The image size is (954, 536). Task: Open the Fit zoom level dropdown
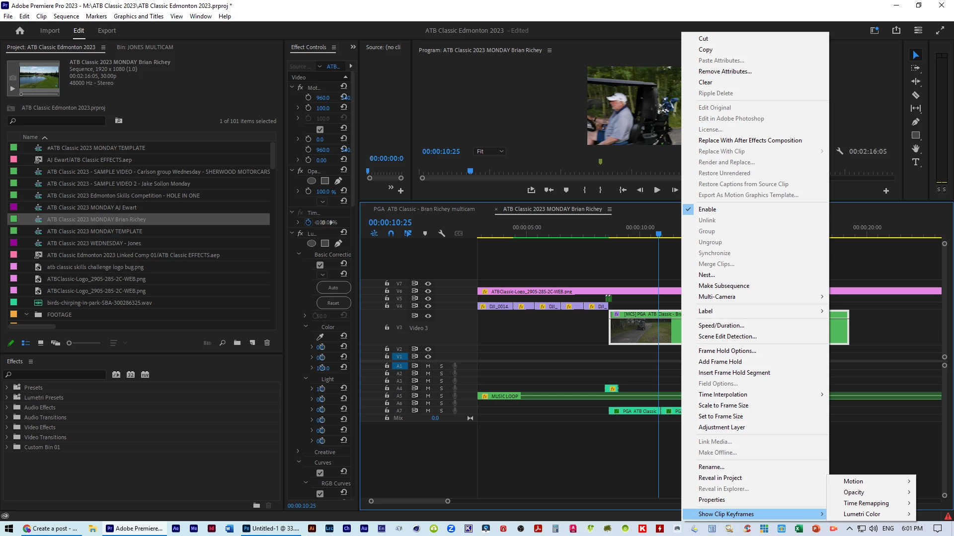pos(490,151)
